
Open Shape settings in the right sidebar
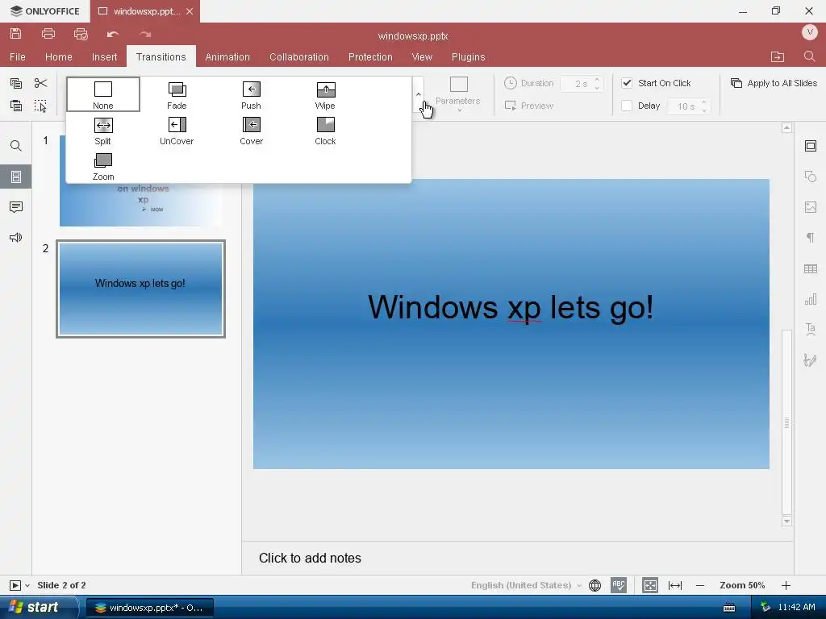[x=811, y=177]
